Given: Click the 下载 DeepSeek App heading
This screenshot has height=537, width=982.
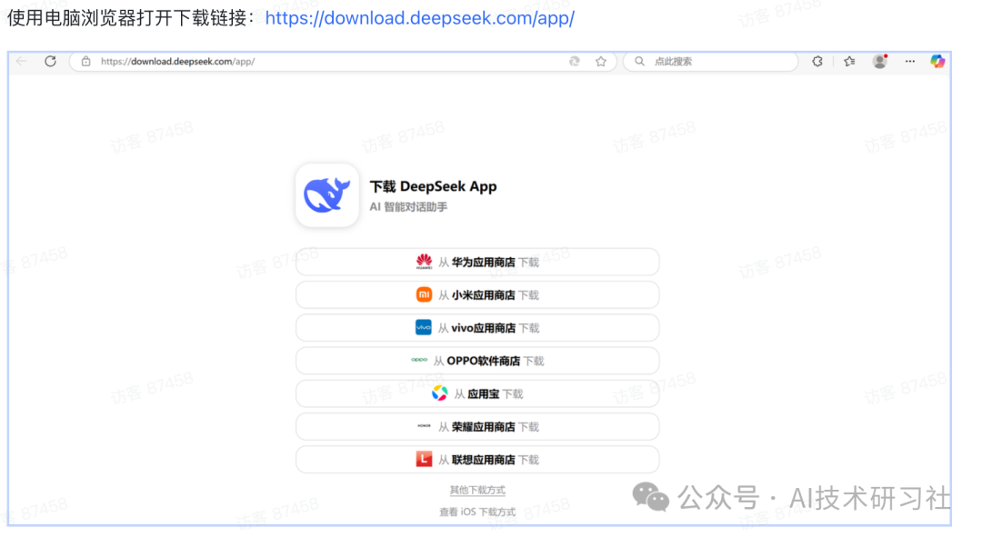Looking at the screenshot, I should [433, 186].
